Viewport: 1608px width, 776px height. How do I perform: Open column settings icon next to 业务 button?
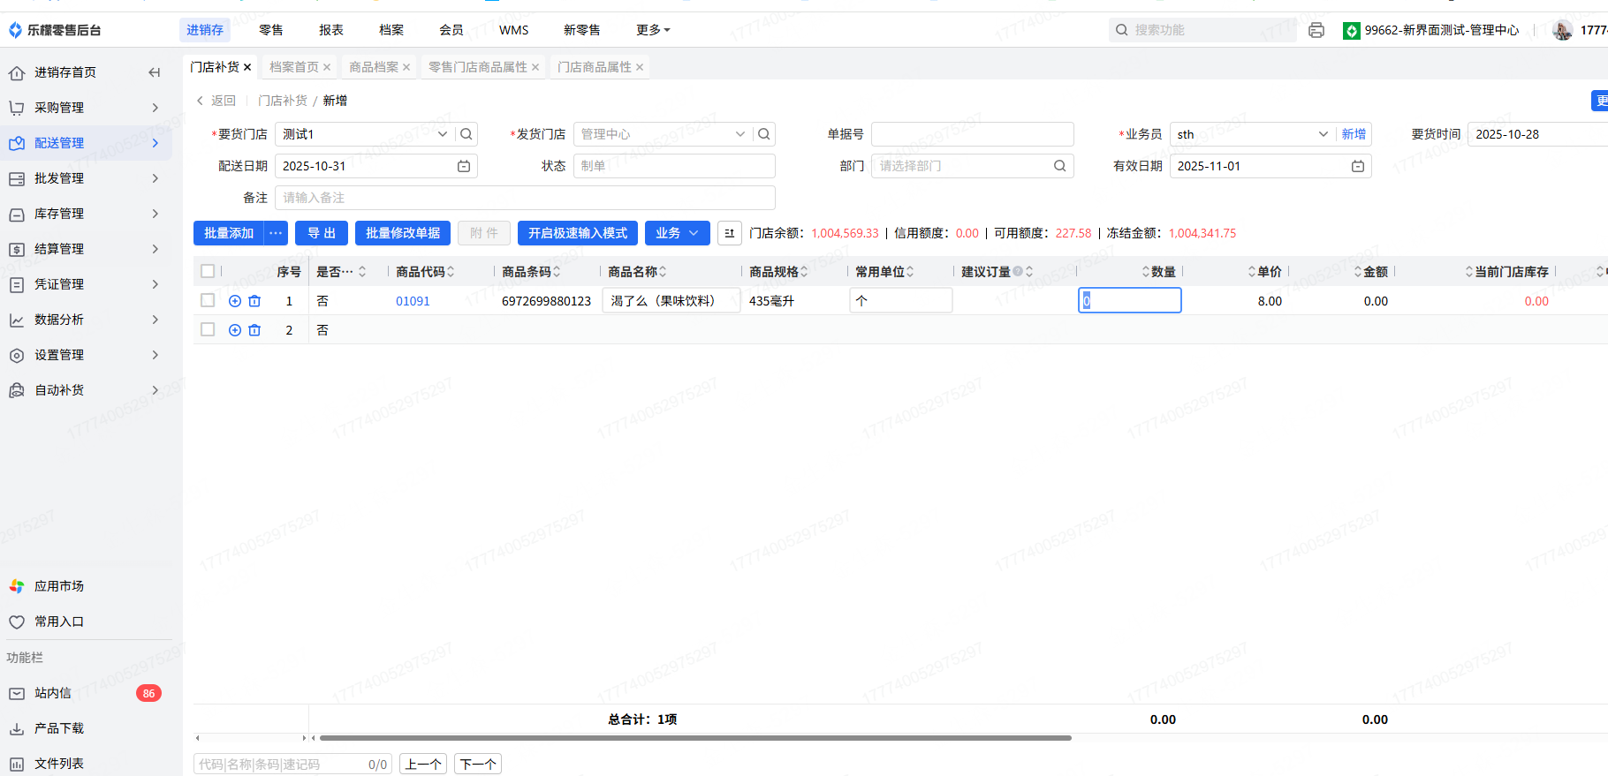click(729, 233)
